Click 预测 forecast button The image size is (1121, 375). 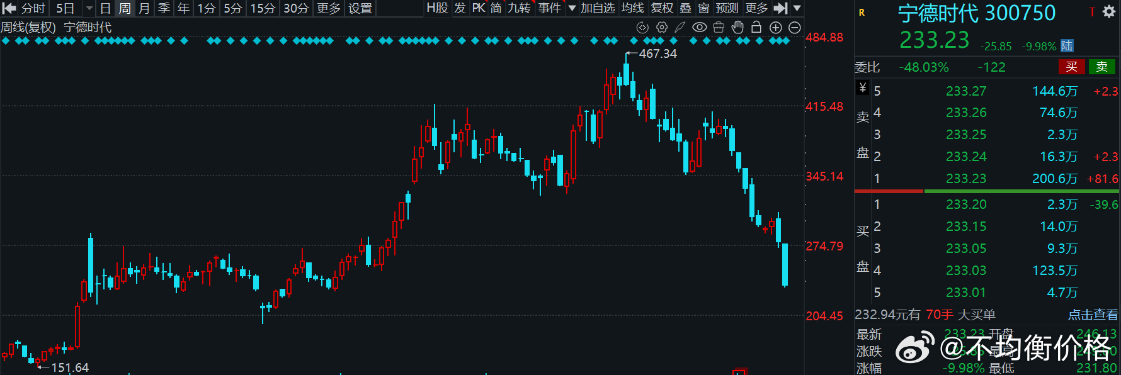point(727,8)
